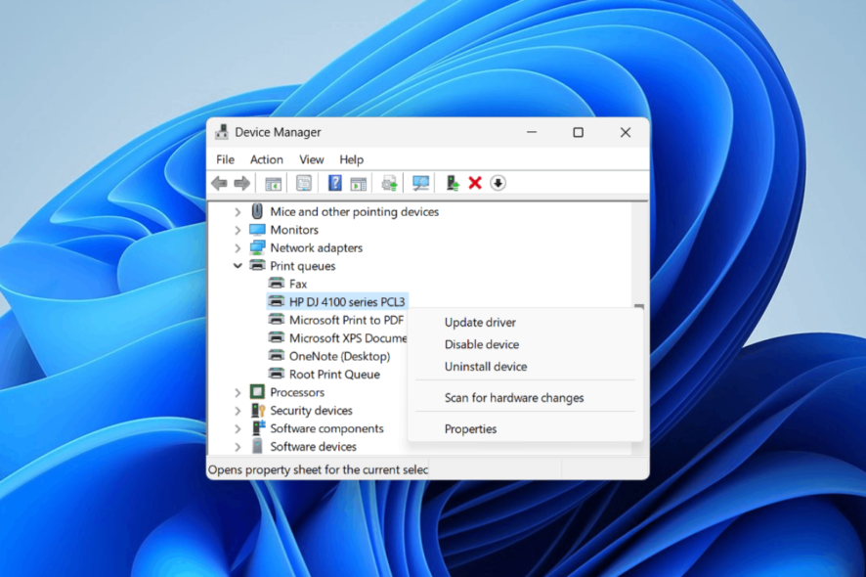Minimize the Device Manager window
This screenshot has width=866, height=577.
(532, 132)
